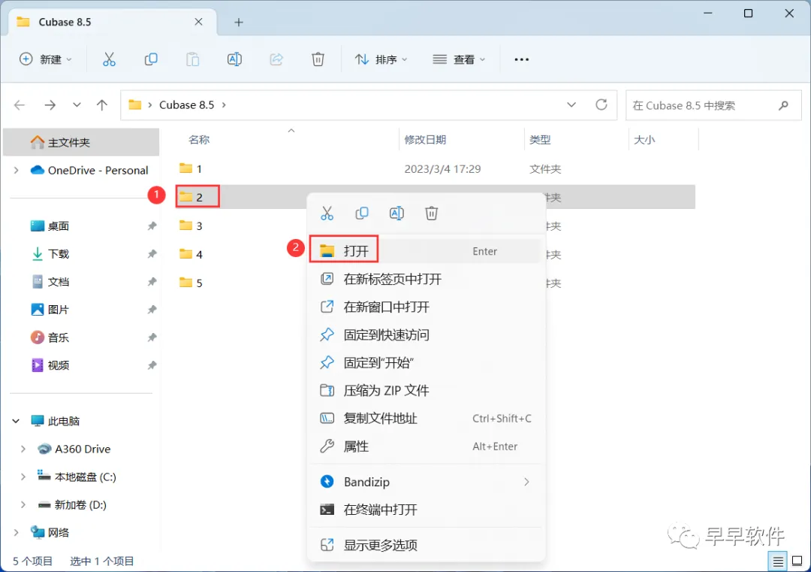The image size is (811, 572).
Task: Switch to details view in the status bar
Action: click(x=778, y=561)
